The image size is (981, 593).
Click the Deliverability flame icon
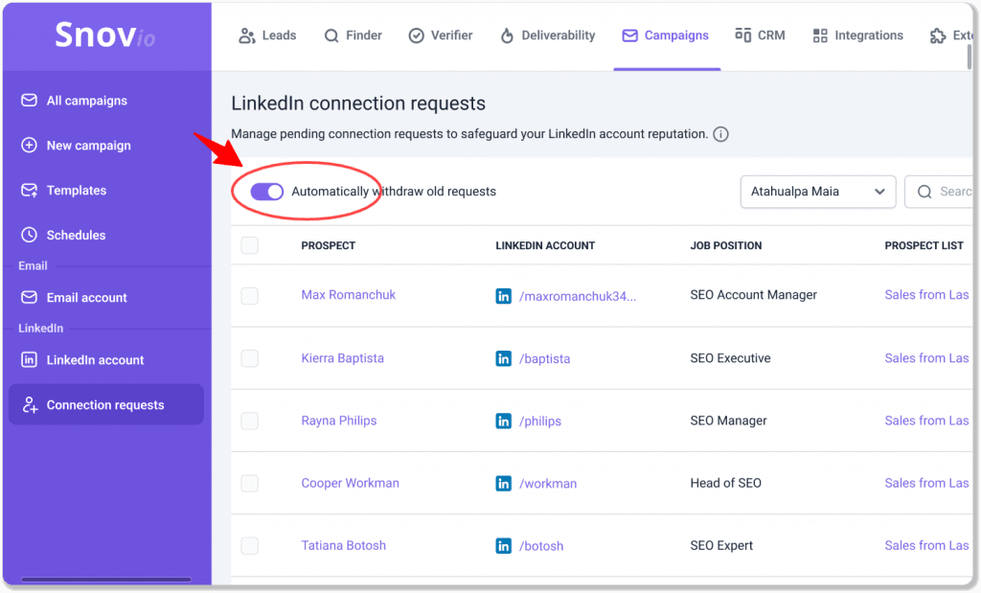tap(506, 34)
